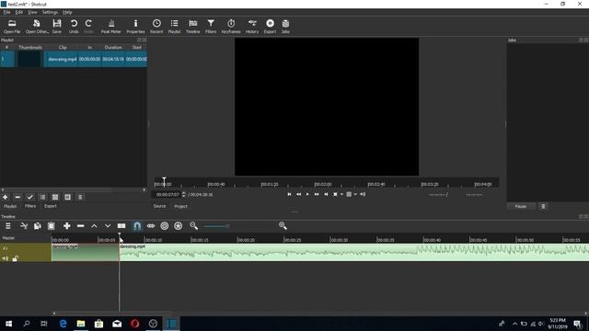Viewport: 589px width, 331px height.
Task: Open Filters from the main toolbar
Action: tap(211, 27)
